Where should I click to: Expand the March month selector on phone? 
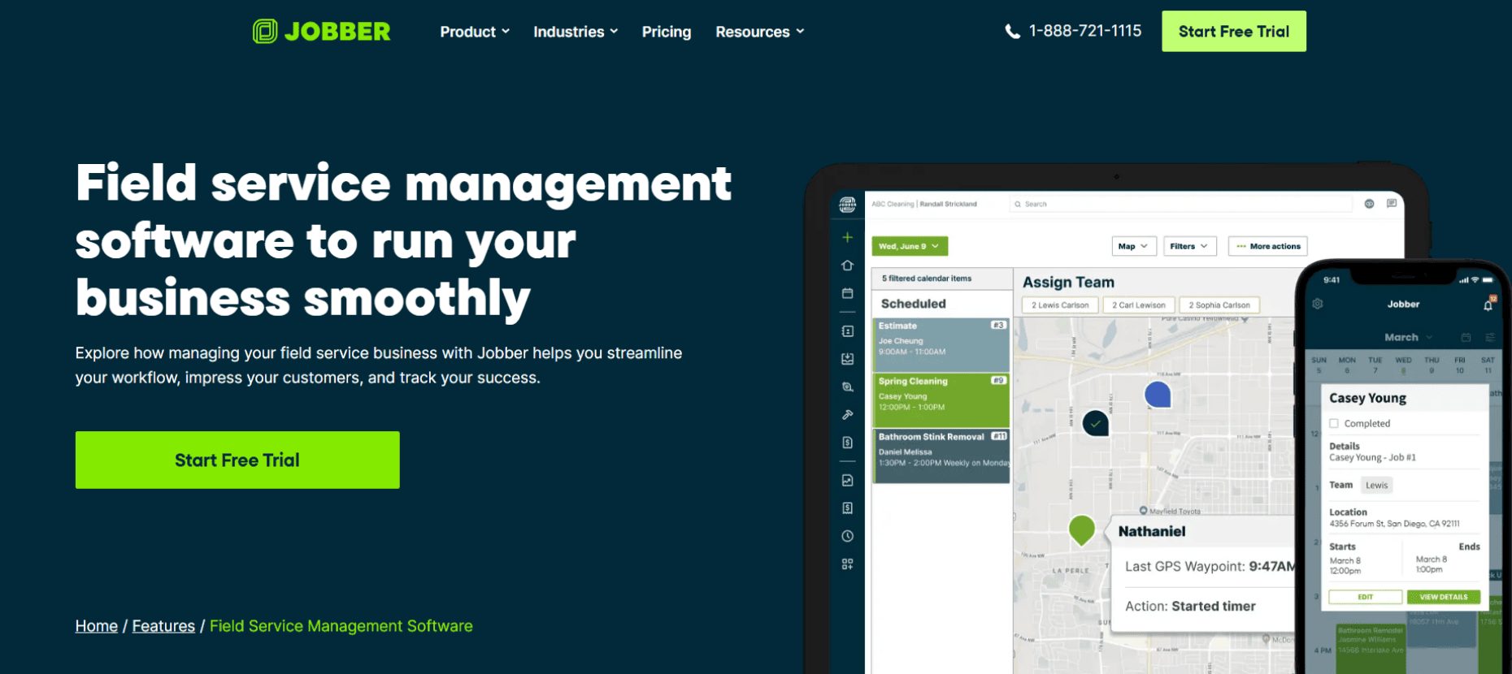pyautogui.click(x=1408, y=337)
